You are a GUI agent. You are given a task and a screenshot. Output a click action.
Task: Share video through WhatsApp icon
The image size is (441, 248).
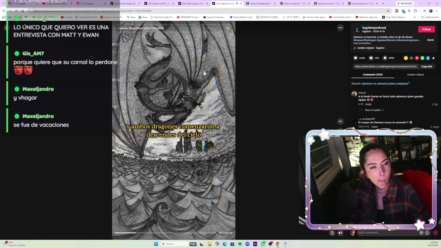tap(422, 58)
